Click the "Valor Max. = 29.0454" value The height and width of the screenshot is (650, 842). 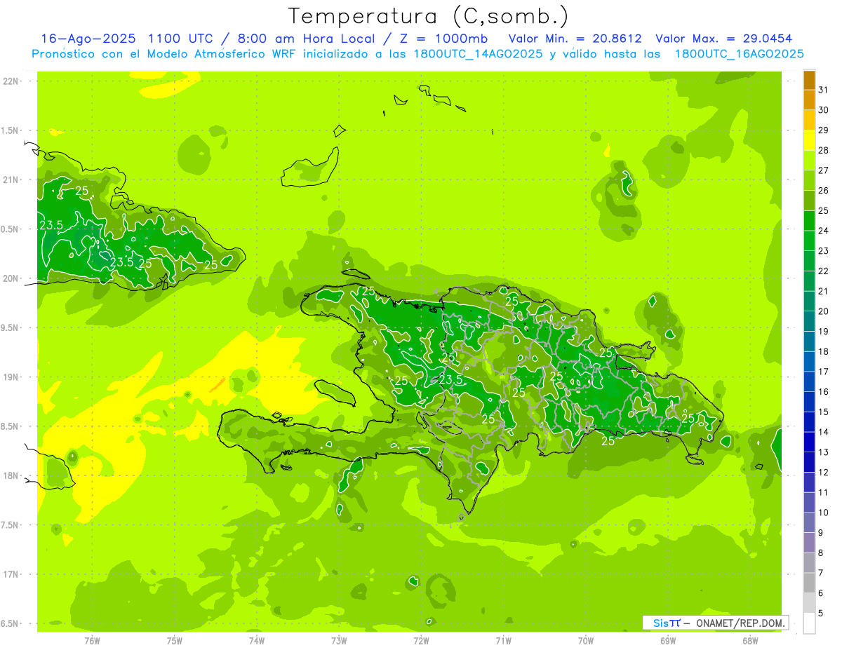[x=724, y=38]
